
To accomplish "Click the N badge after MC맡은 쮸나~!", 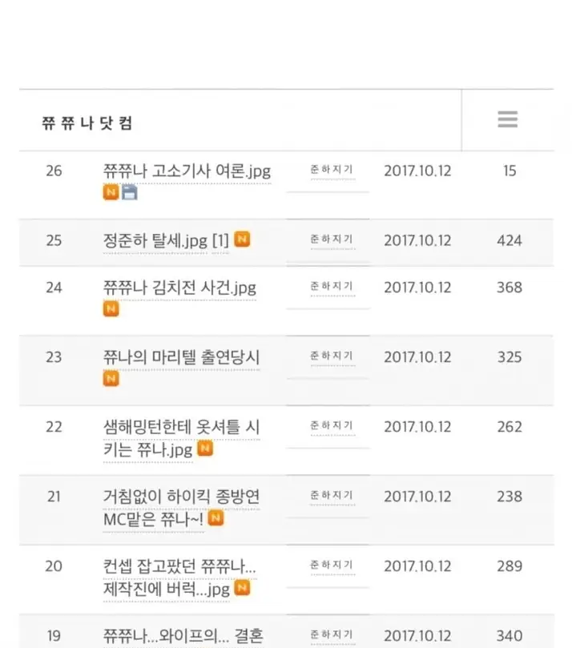I will tap(216, 517).
